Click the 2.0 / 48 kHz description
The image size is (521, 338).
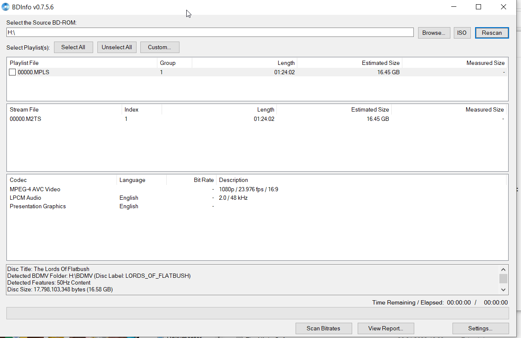click(x=233, y=198)
